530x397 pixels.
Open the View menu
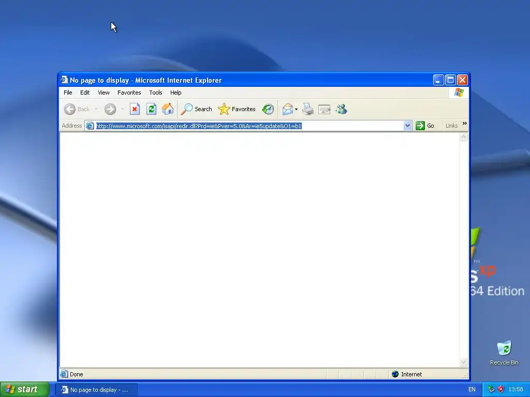[104, 93]
